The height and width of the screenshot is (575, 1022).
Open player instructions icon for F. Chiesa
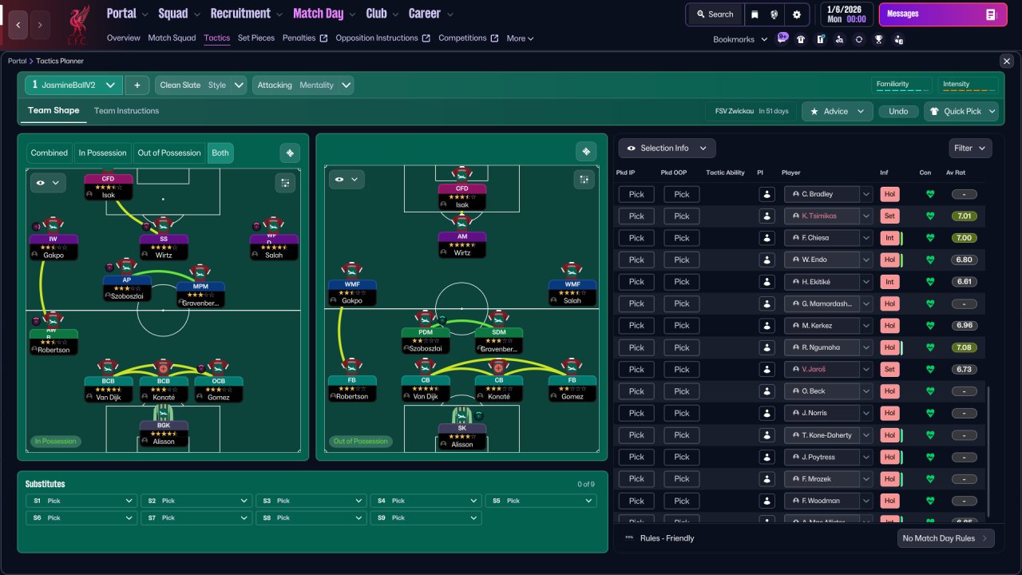tap(766, 238)
